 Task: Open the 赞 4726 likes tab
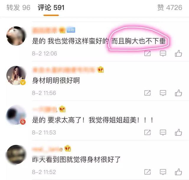tap(170, 7)
